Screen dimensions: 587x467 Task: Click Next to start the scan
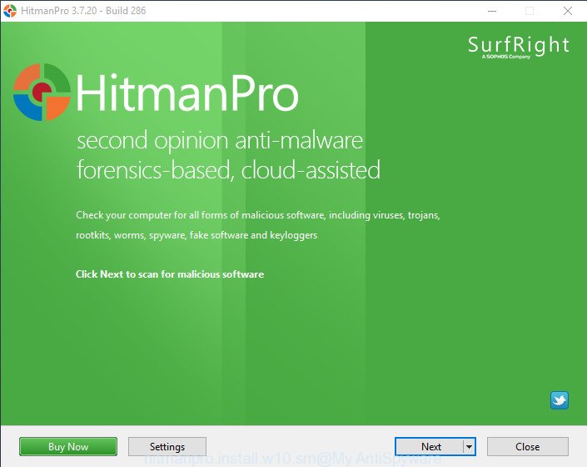[x=430, y=447]
